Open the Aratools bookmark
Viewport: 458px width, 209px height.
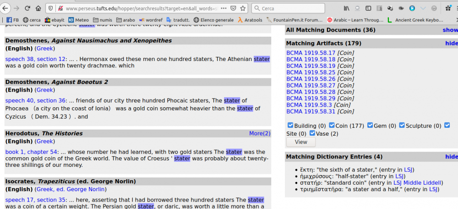[250, 20]
